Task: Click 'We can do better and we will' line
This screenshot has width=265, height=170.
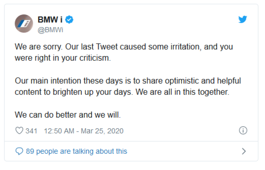Action: click(68, 115)
